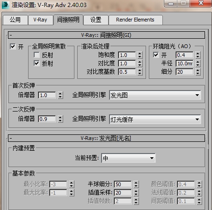Click the 插值采样 field showing 20
The width and height of the screenshot is (212, 210).
pos(123,193)
